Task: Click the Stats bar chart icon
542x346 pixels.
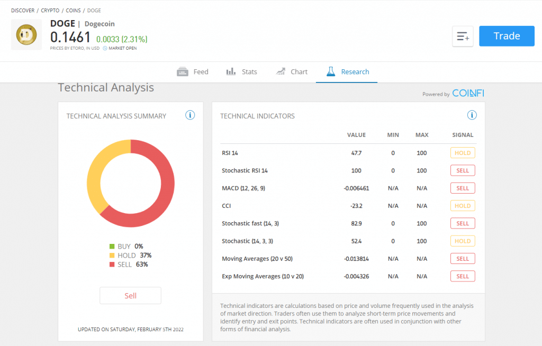Action: 231,71
